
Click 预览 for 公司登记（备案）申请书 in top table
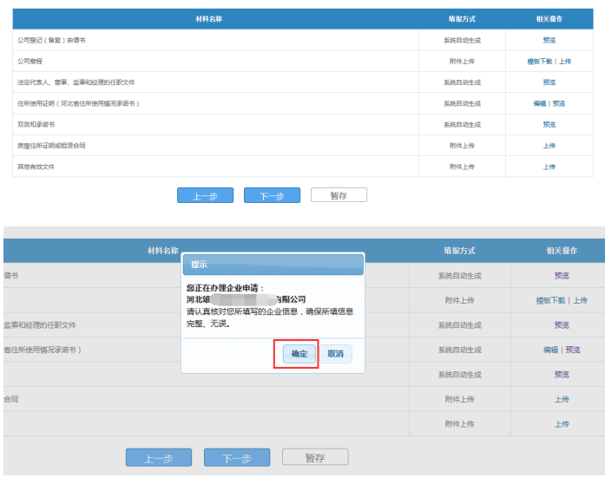click(549, 40)
